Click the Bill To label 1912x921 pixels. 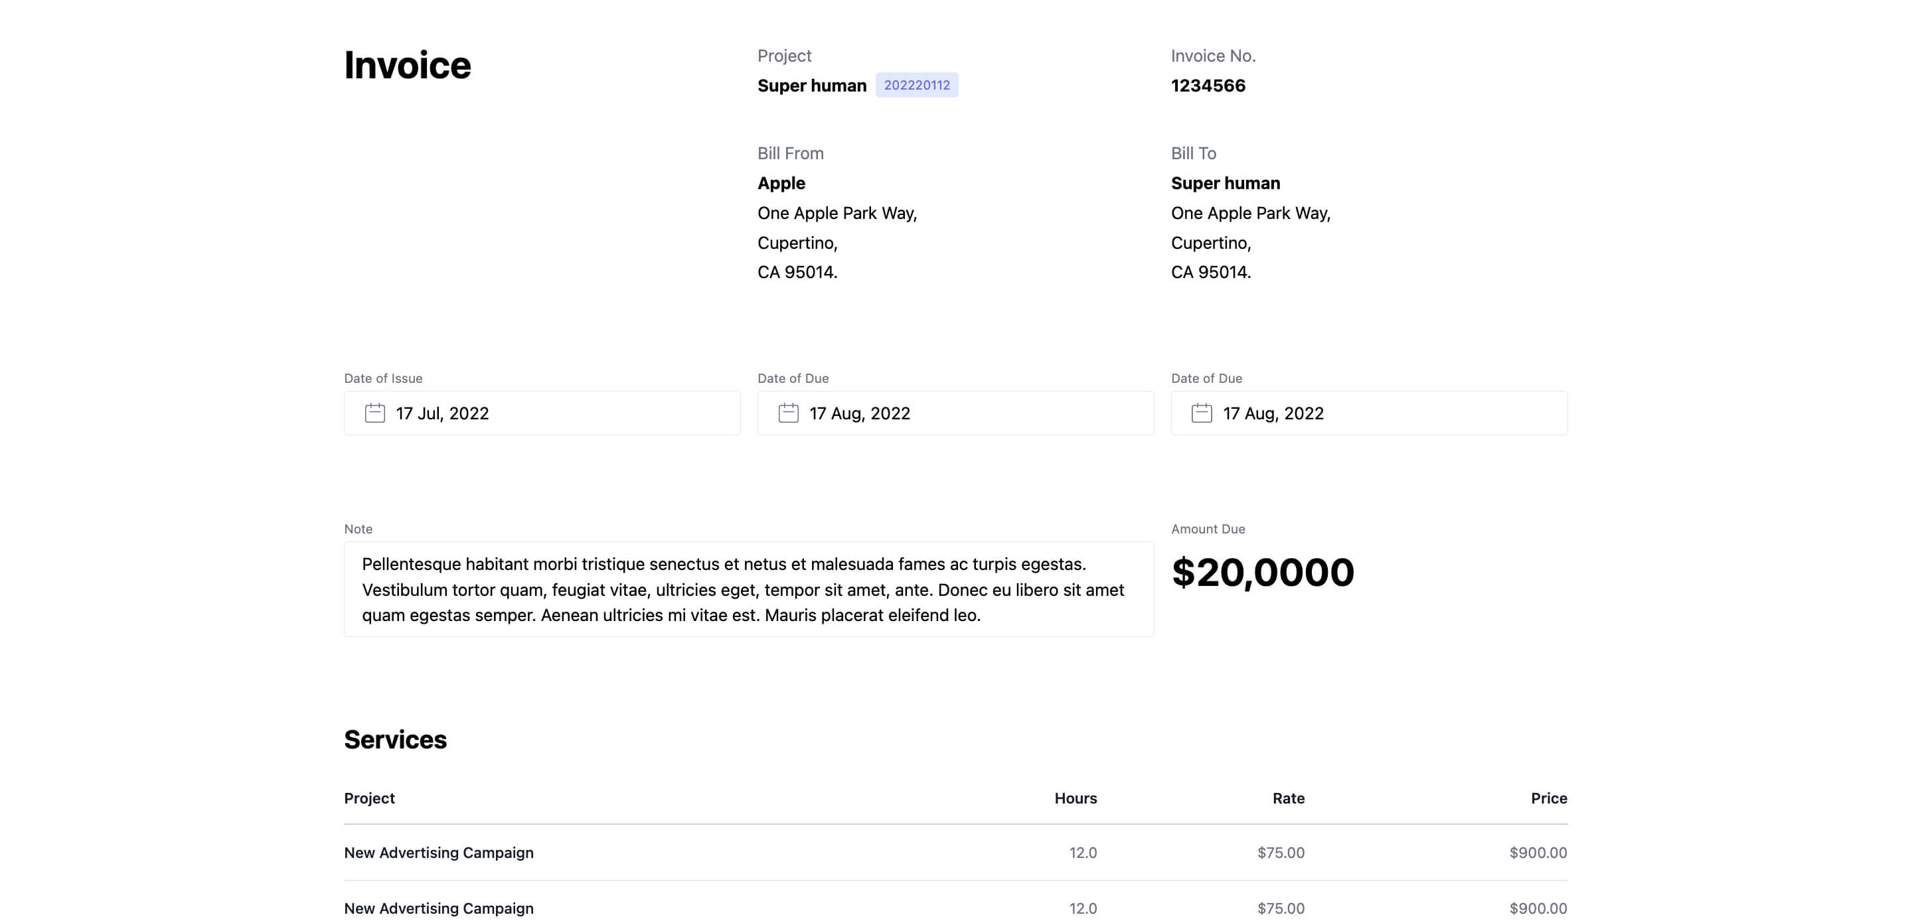coord(1194,153)
